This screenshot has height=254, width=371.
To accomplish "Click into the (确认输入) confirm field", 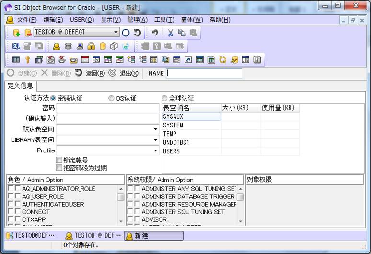I will coord(108,118).
